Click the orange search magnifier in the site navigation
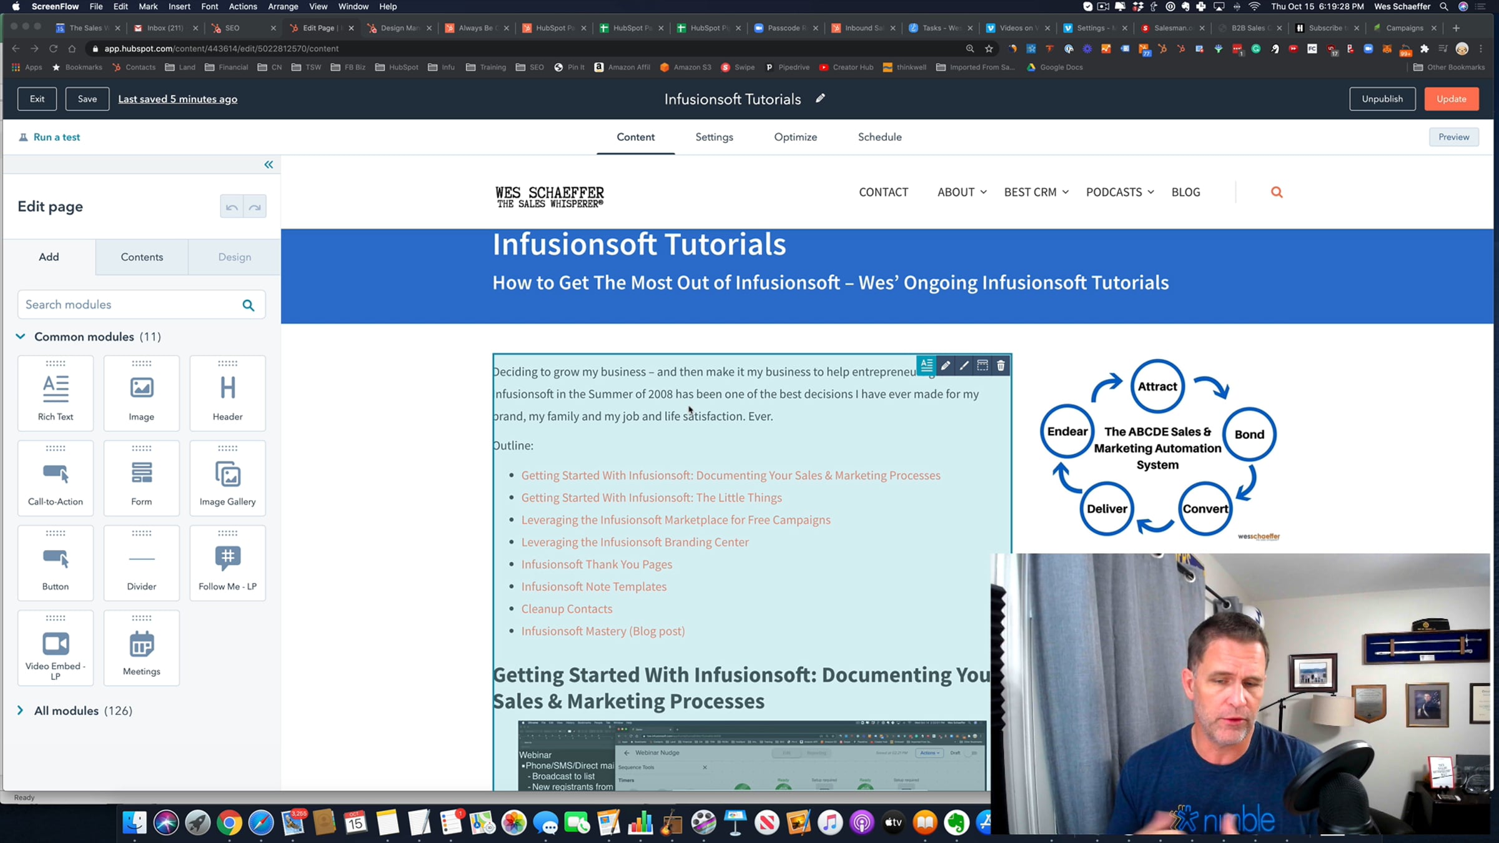 tap(1277, 192)
